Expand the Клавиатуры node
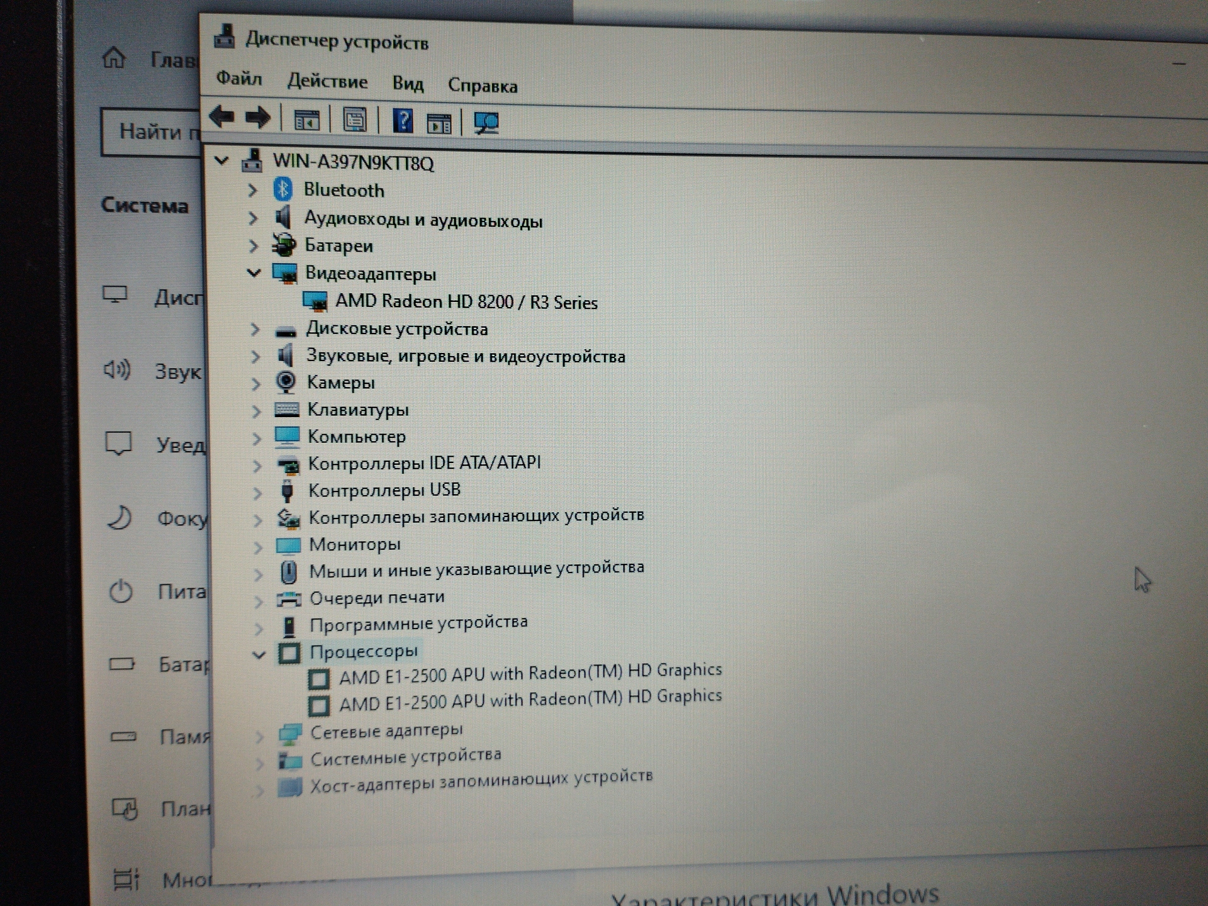 click(x=256, y=411)
